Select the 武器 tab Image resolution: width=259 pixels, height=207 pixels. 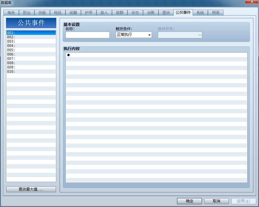pyautogui.click(x=73, y=13)
